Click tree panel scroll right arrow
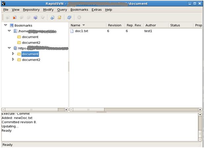The height and width of the screenshot is (148, 204). click(x=66, y=110)
